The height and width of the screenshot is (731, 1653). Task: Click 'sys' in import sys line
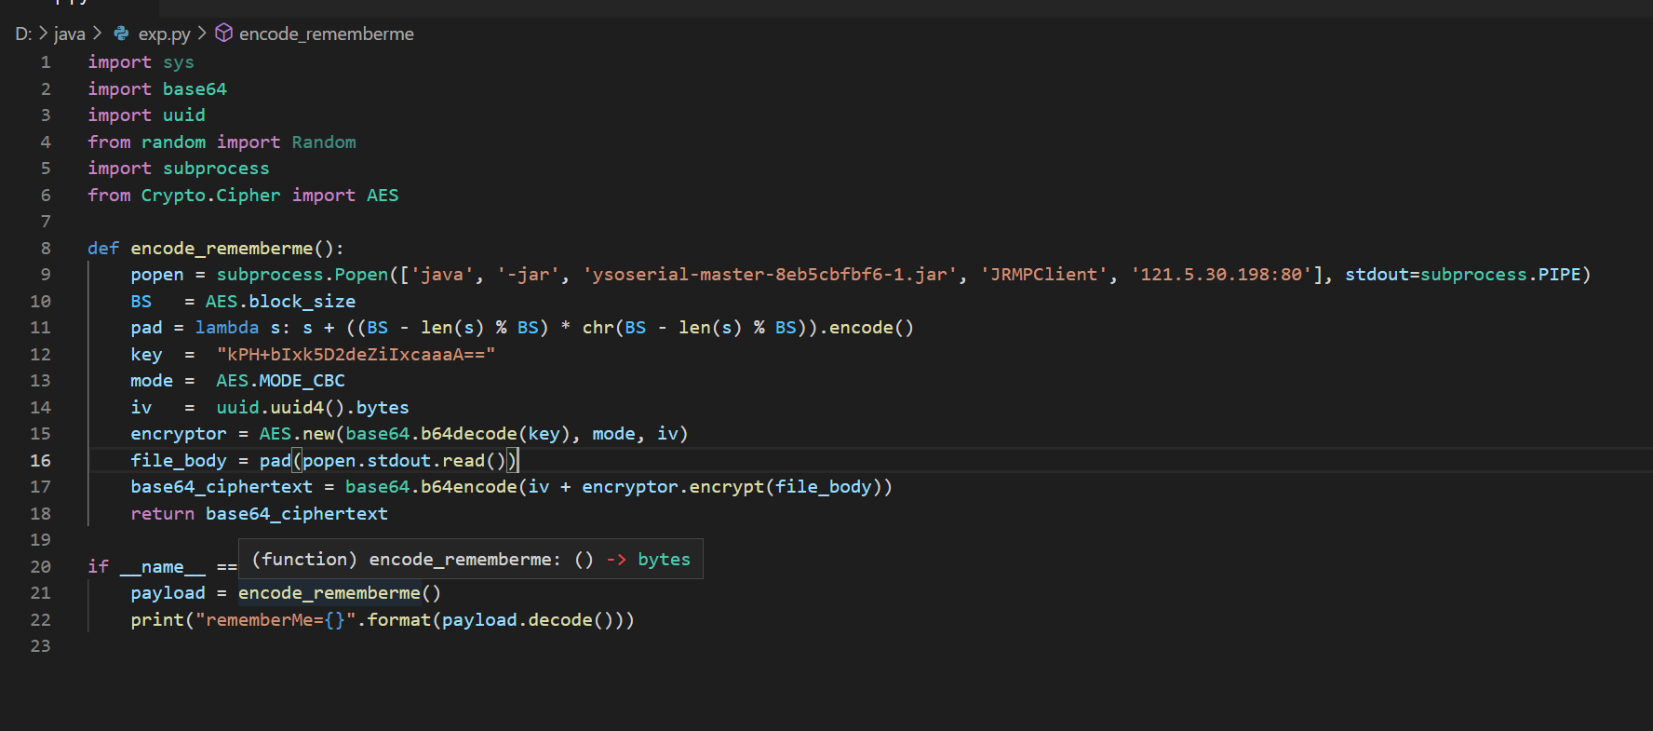point(179,62)
